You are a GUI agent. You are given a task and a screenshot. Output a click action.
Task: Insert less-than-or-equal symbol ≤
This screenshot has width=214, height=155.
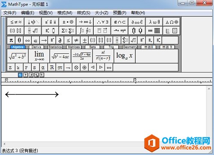tap(68, 40)
